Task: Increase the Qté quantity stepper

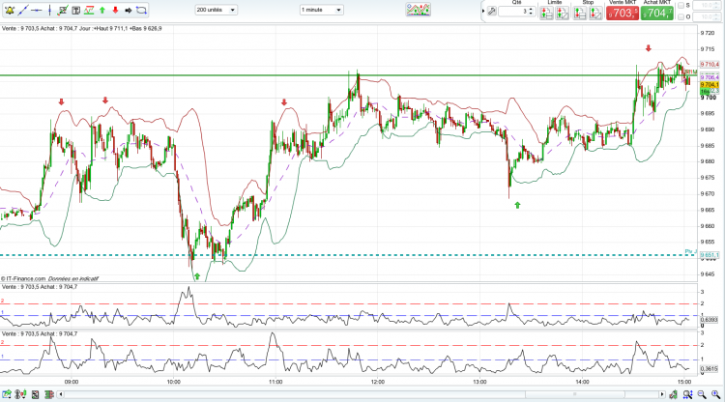Action: [531, 9]
